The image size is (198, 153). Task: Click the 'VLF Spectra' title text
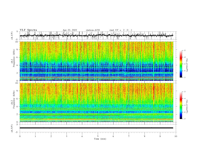[28, 30]
